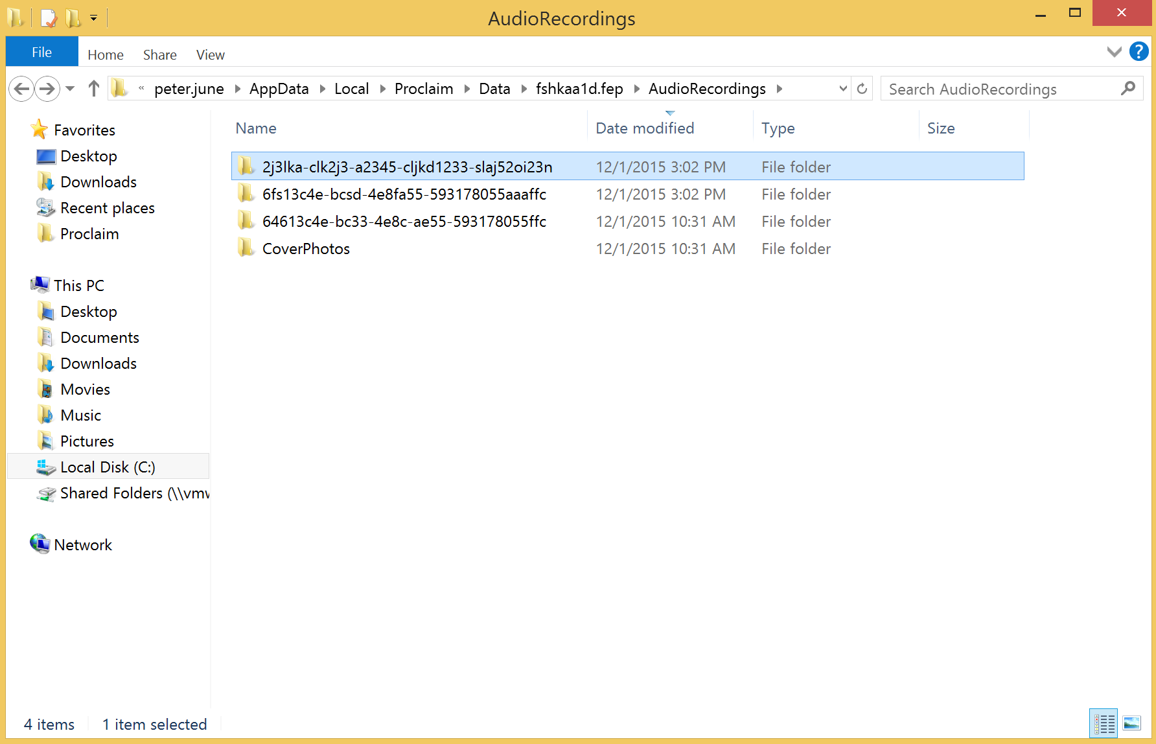
Task: Switch to the View ribbon tab
Action: [210, 55]
